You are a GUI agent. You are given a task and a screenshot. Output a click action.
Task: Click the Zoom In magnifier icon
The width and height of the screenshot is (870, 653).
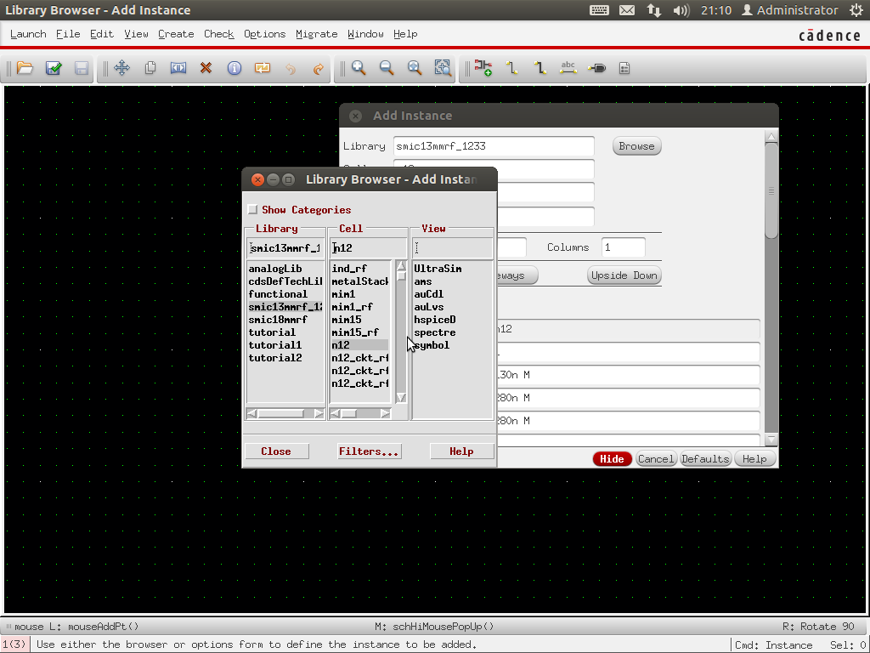point(359,68)
